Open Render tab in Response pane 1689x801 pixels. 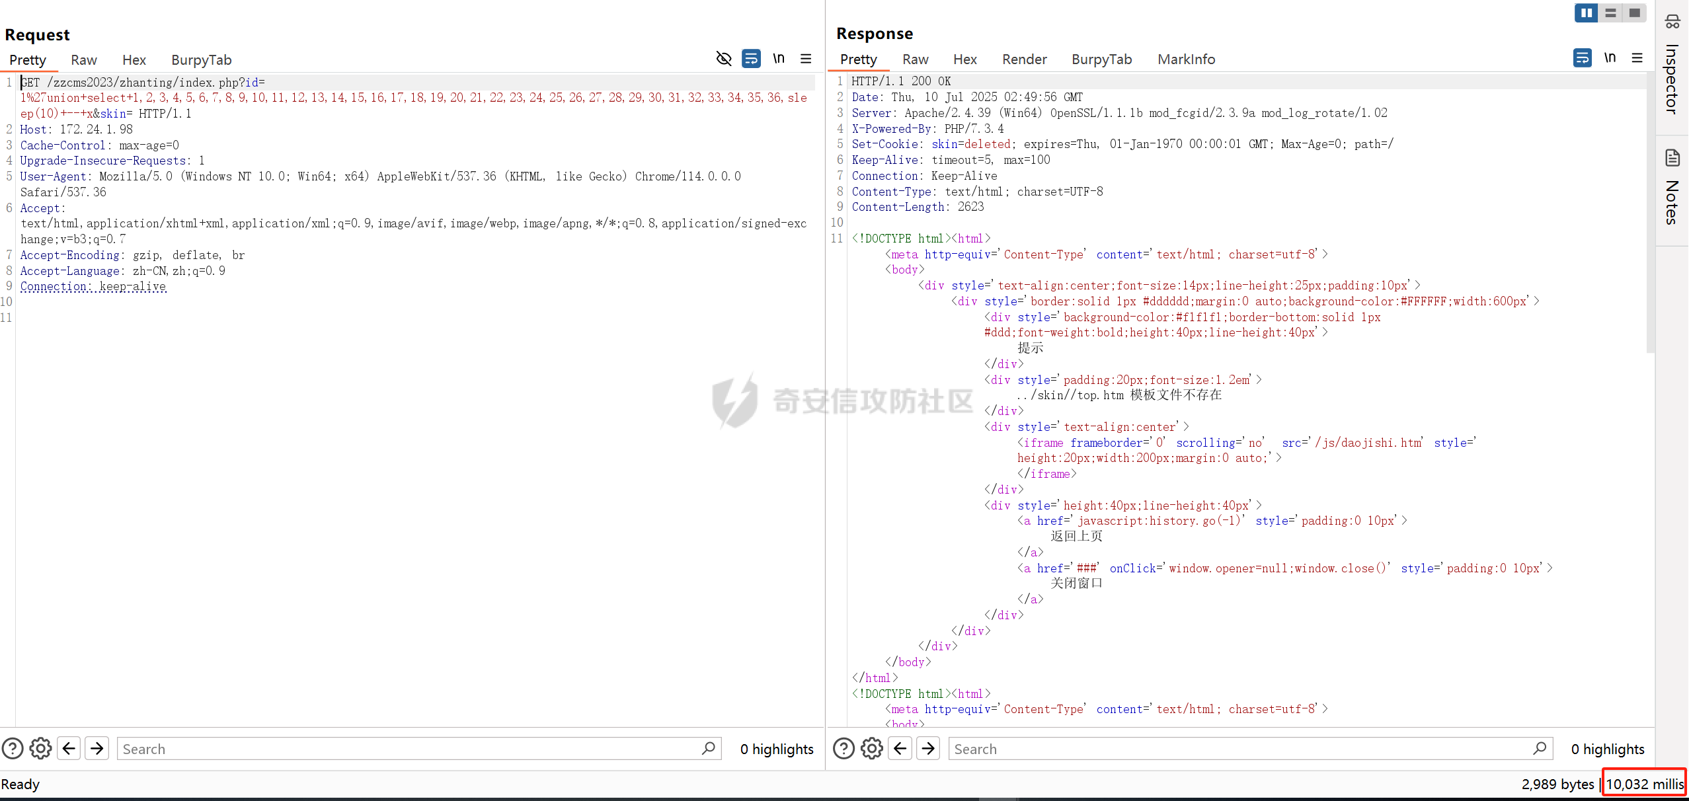(x=1025, y=59)
